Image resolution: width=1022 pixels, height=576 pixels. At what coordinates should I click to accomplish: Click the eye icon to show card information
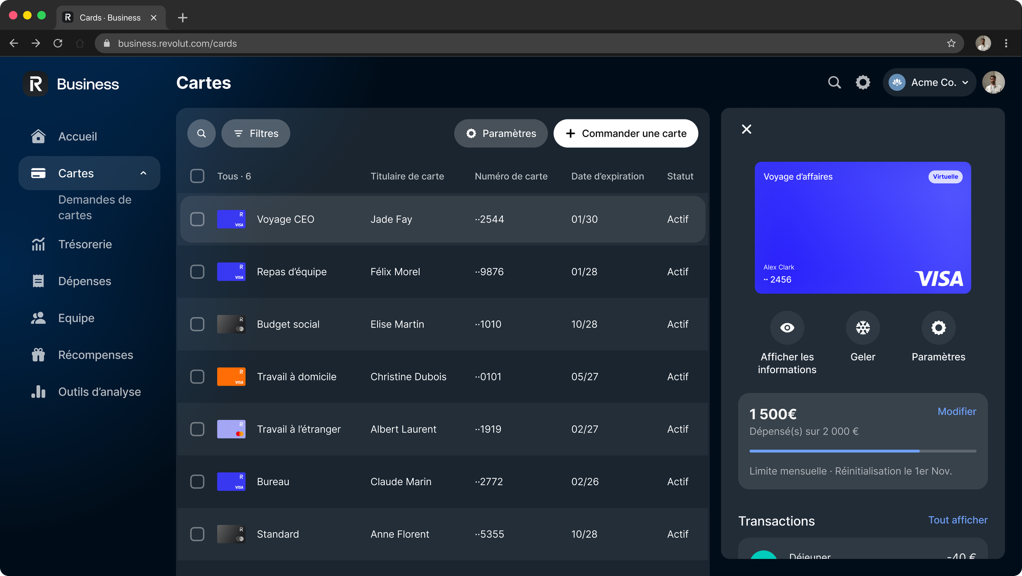787,328
